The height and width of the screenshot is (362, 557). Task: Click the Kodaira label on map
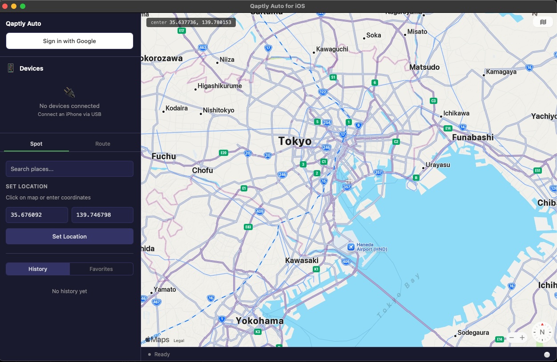point(177,108)
